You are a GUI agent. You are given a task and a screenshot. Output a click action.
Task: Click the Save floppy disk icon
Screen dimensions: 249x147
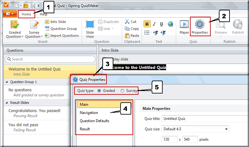pyautogui.click(x=33, y=6)
